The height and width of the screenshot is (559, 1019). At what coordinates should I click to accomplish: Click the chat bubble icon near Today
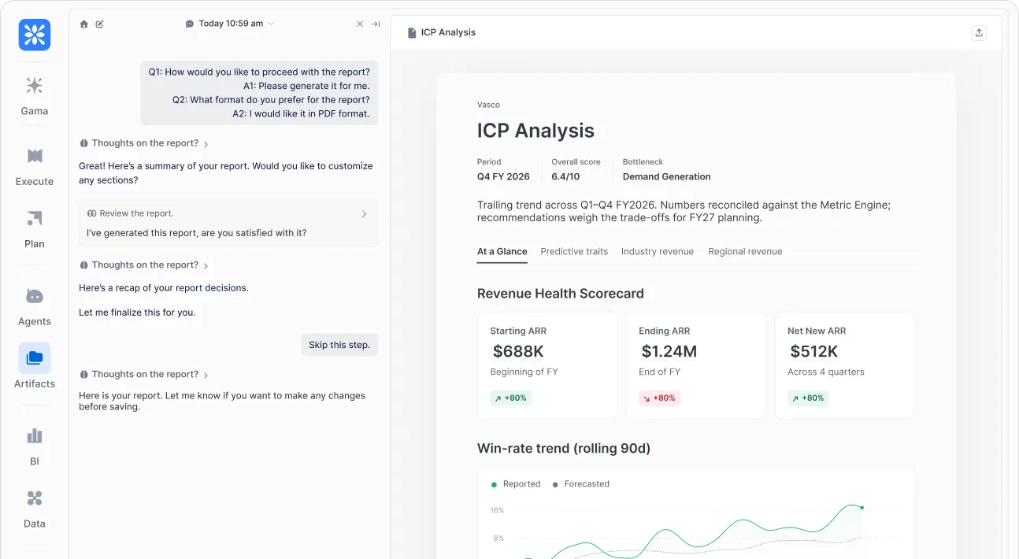[190, 24]
